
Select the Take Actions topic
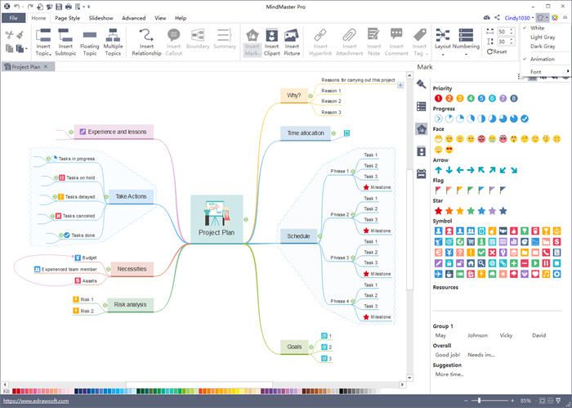pos(131,196)
